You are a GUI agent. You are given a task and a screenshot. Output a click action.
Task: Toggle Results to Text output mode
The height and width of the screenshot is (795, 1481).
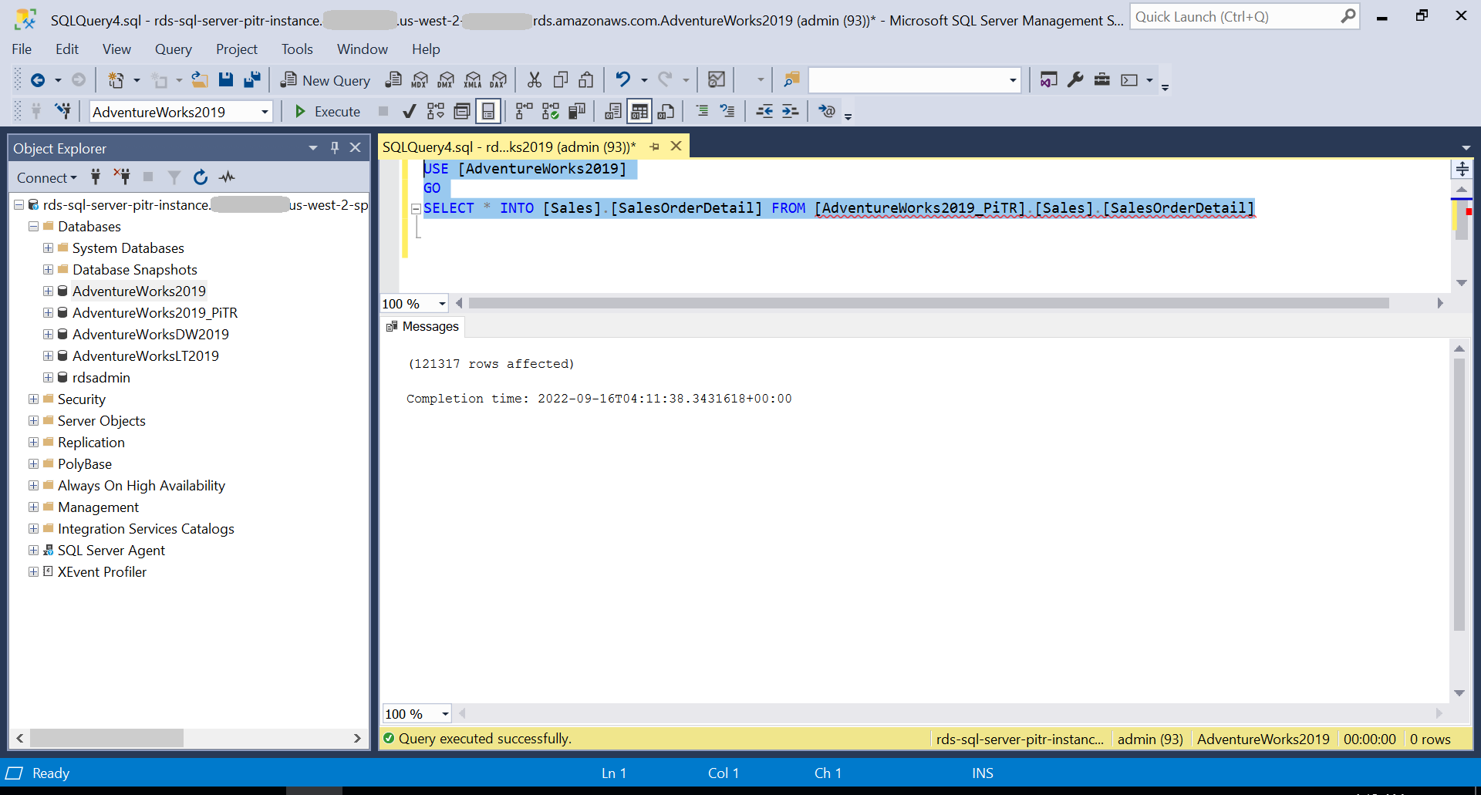[613, 112]
